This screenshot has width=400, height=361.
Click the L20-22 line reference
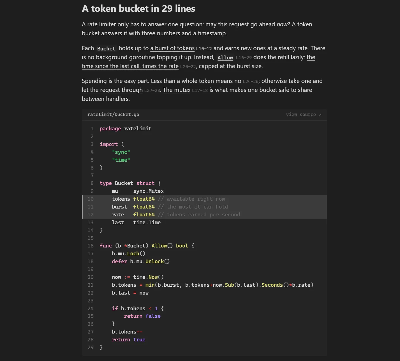pyautogui.click(x=188, y=67)
